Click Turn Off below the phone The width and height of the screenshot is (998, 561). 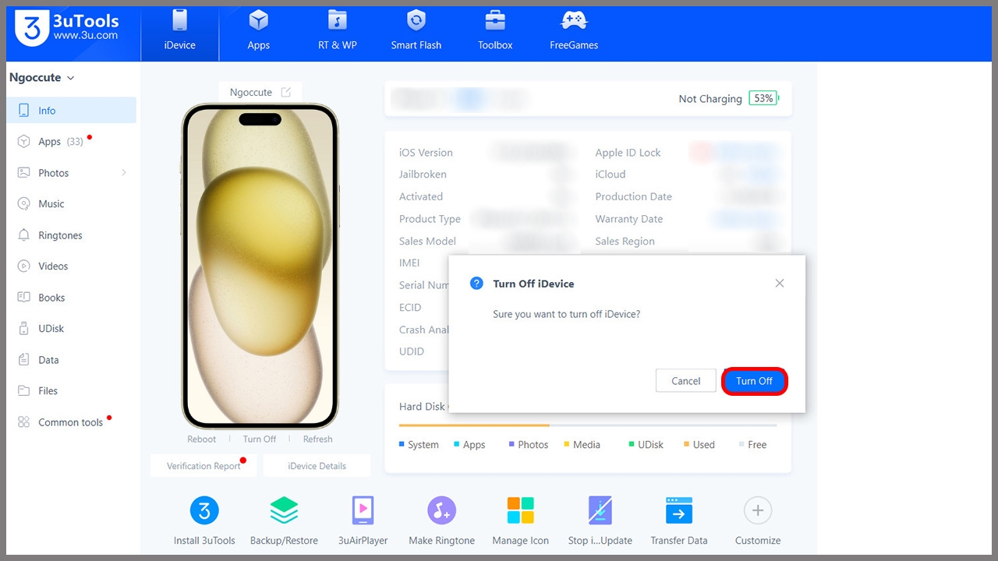point(260,439)
